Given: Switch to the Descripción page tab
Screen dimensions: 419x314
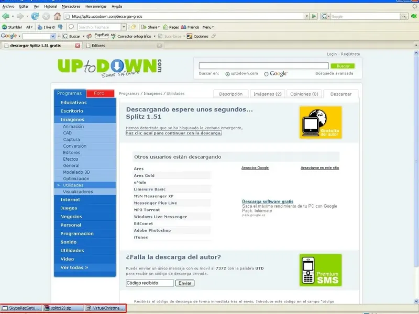Looking at the screenshot, I should pos(230,94).
